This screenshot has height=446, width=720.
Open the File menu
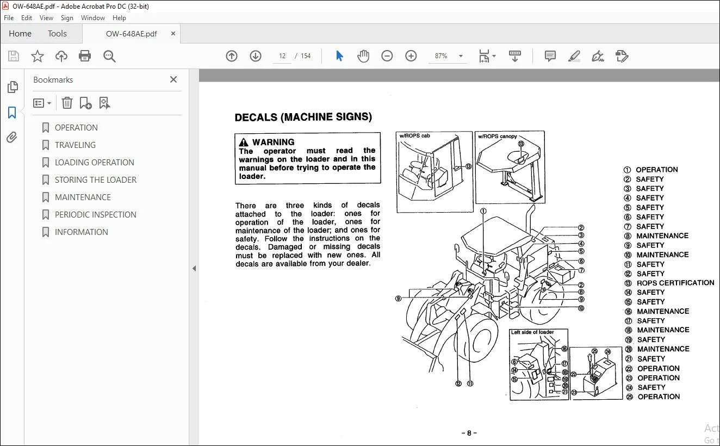(x=9, y=18)
